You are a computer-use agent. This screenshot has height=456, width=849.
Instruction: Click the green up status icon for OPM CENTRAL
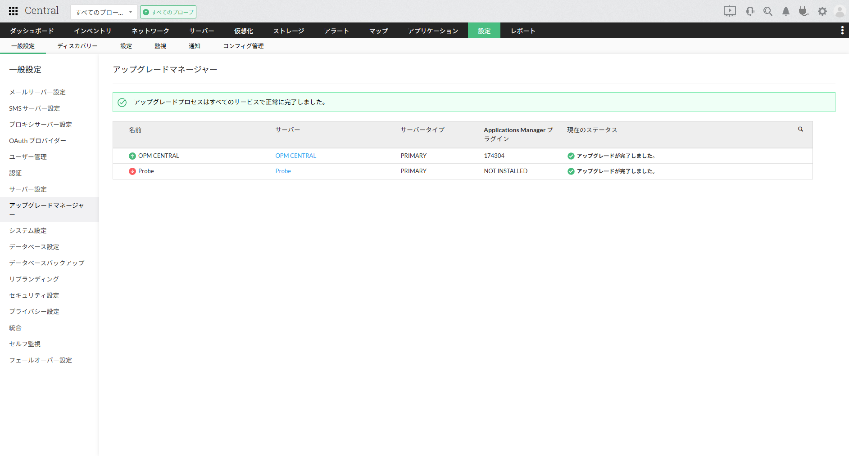click(x=132, y=156)
